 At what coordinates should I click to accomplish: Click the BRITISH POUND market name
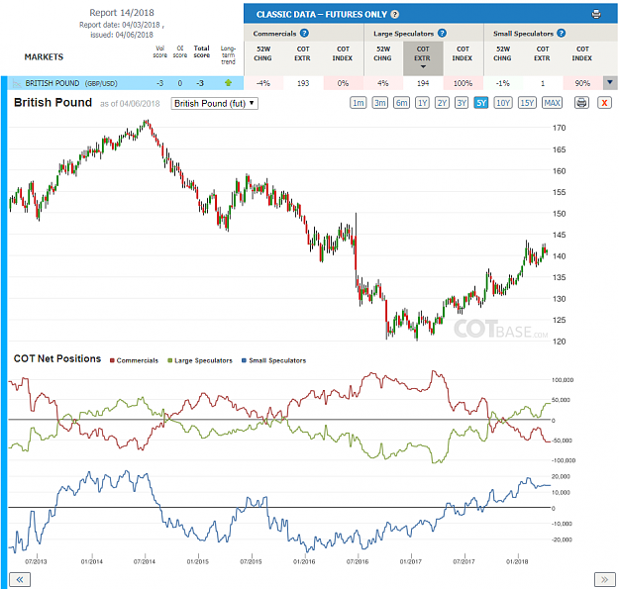click(x=52, y=83)
